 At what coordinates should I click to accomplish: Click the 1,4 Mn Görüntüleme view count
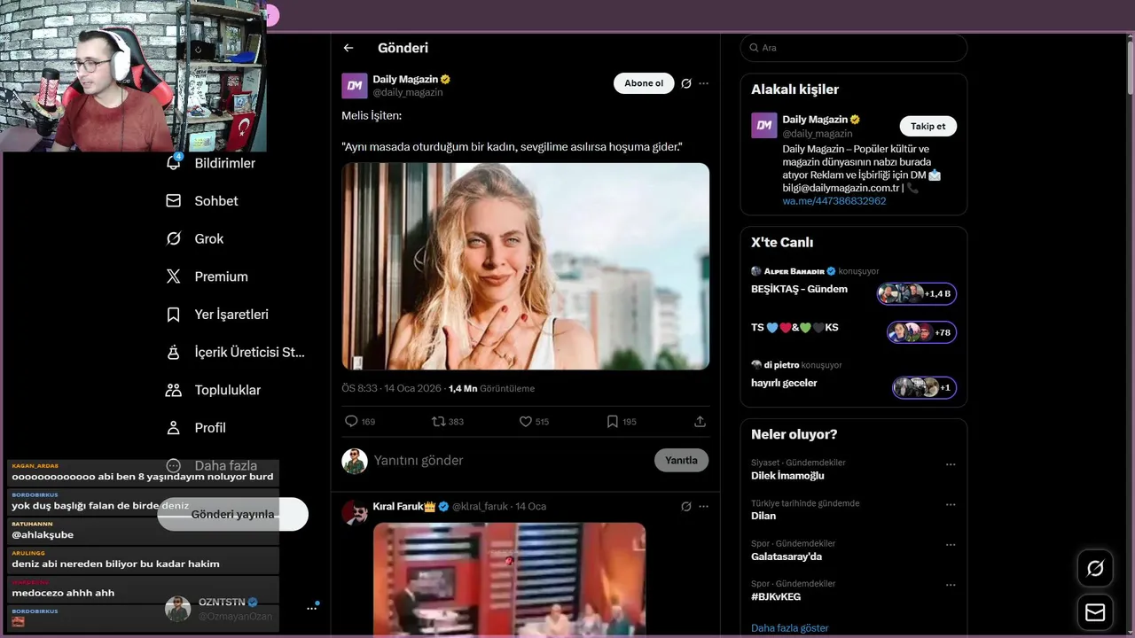pos(491,389)
